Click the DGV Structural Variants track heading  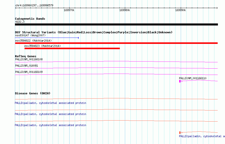94,32
